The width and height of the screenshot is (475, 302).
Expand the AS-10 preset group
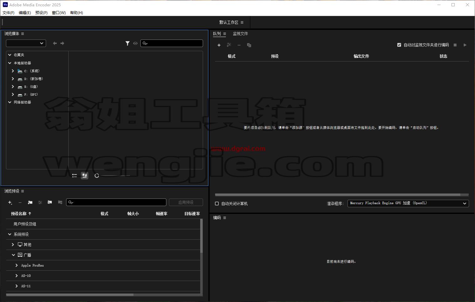[17, 276]
